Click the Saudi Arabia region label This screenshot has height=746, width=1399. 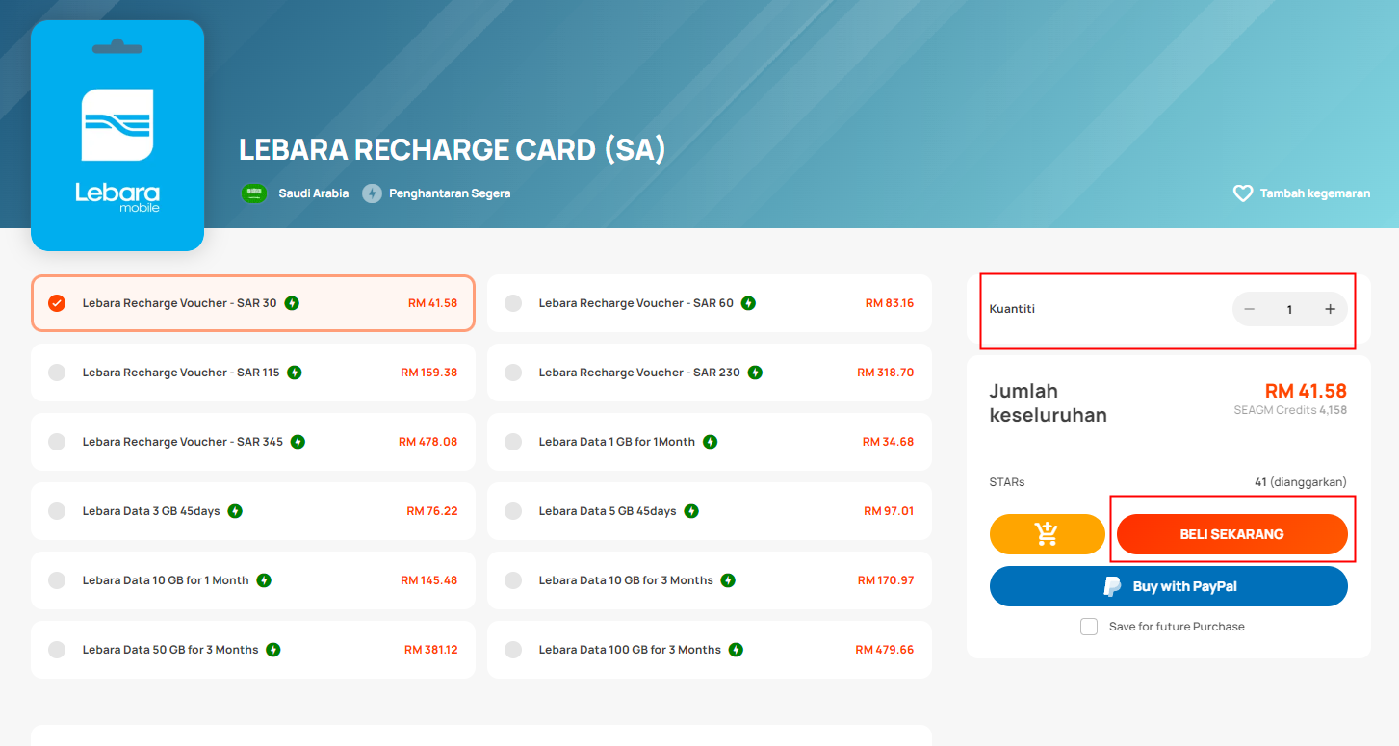click(x=314, y=193)
